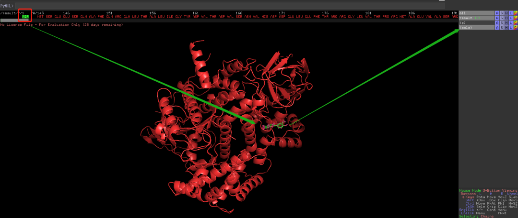Viewport: 518px width, 218px height.
Task: Click the L (Label) button for result
Action: coord(511,18)
